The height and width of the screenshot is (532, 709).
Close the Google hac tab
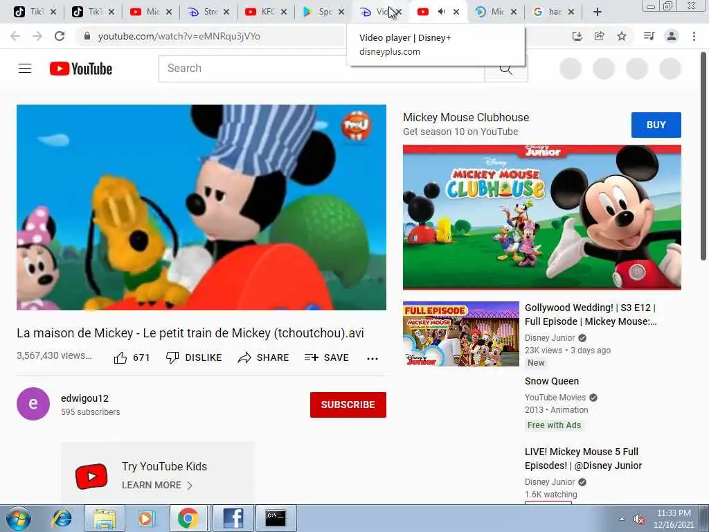[x=571, y=12]
